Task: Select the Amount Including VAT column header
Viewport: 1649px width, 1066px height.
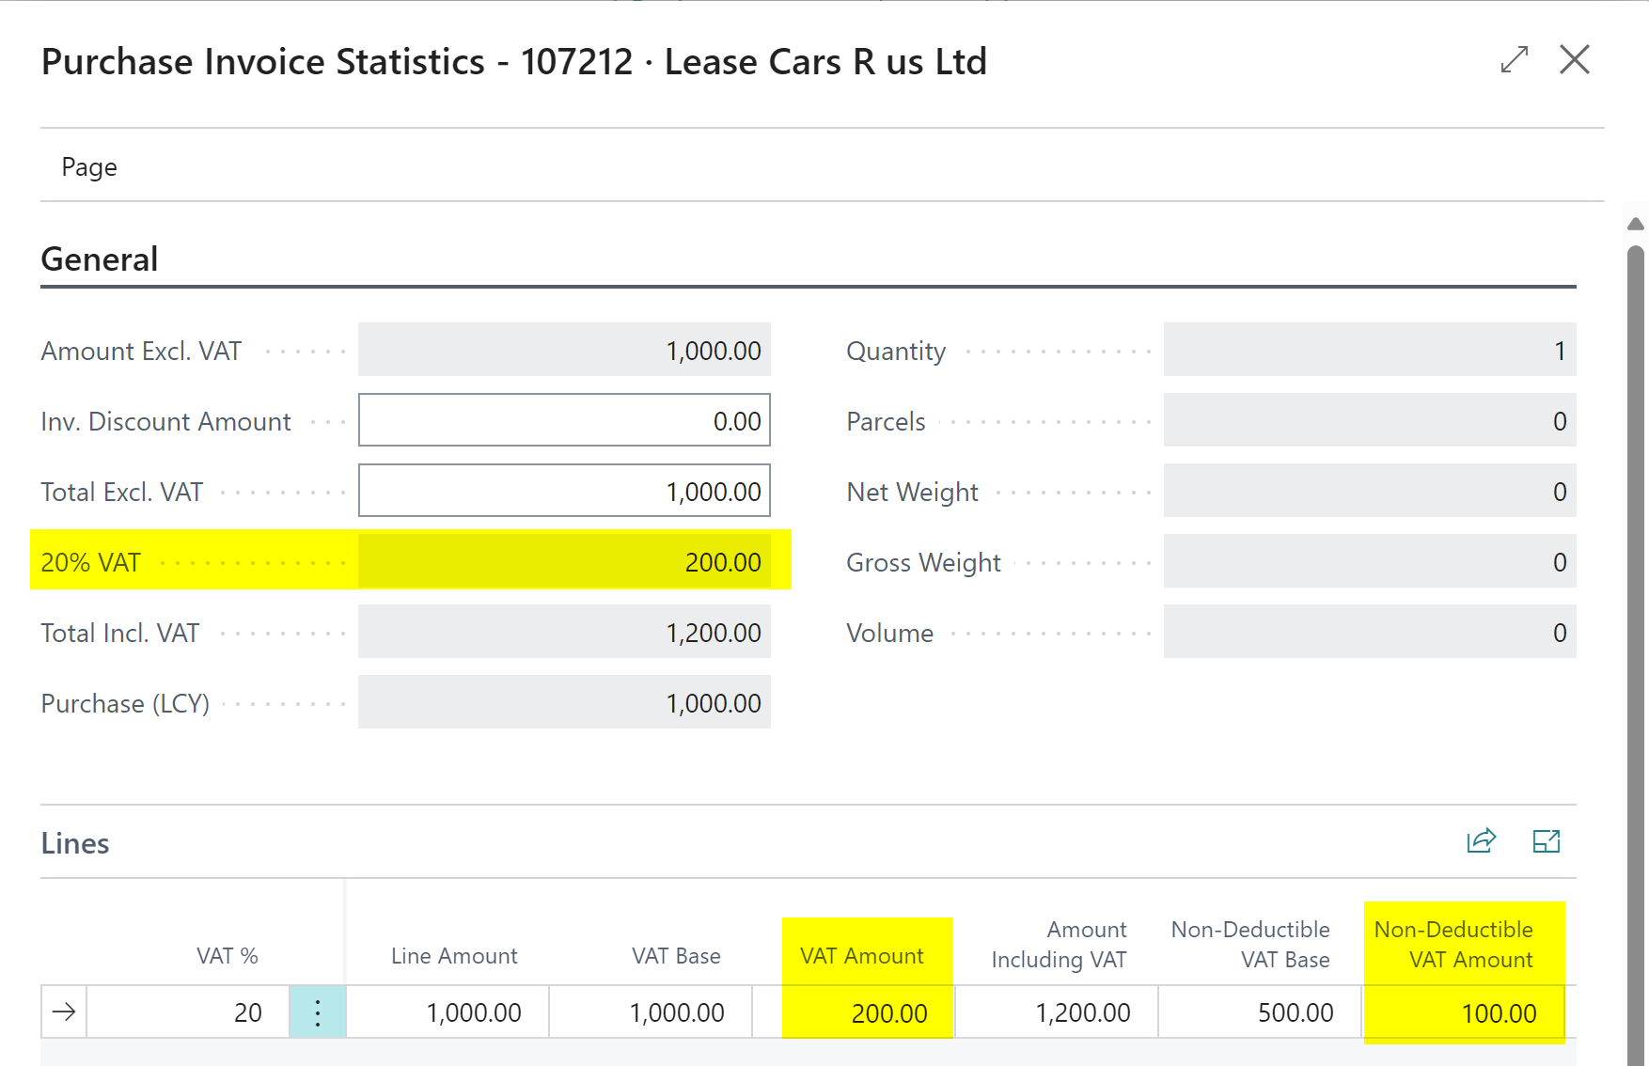Action: tap(1059, 944)
